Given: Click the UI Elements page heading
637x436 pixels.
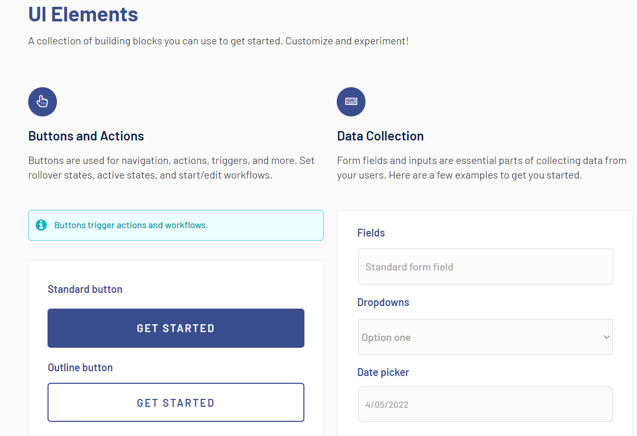Looking at the screenshot, I should 83,14.
